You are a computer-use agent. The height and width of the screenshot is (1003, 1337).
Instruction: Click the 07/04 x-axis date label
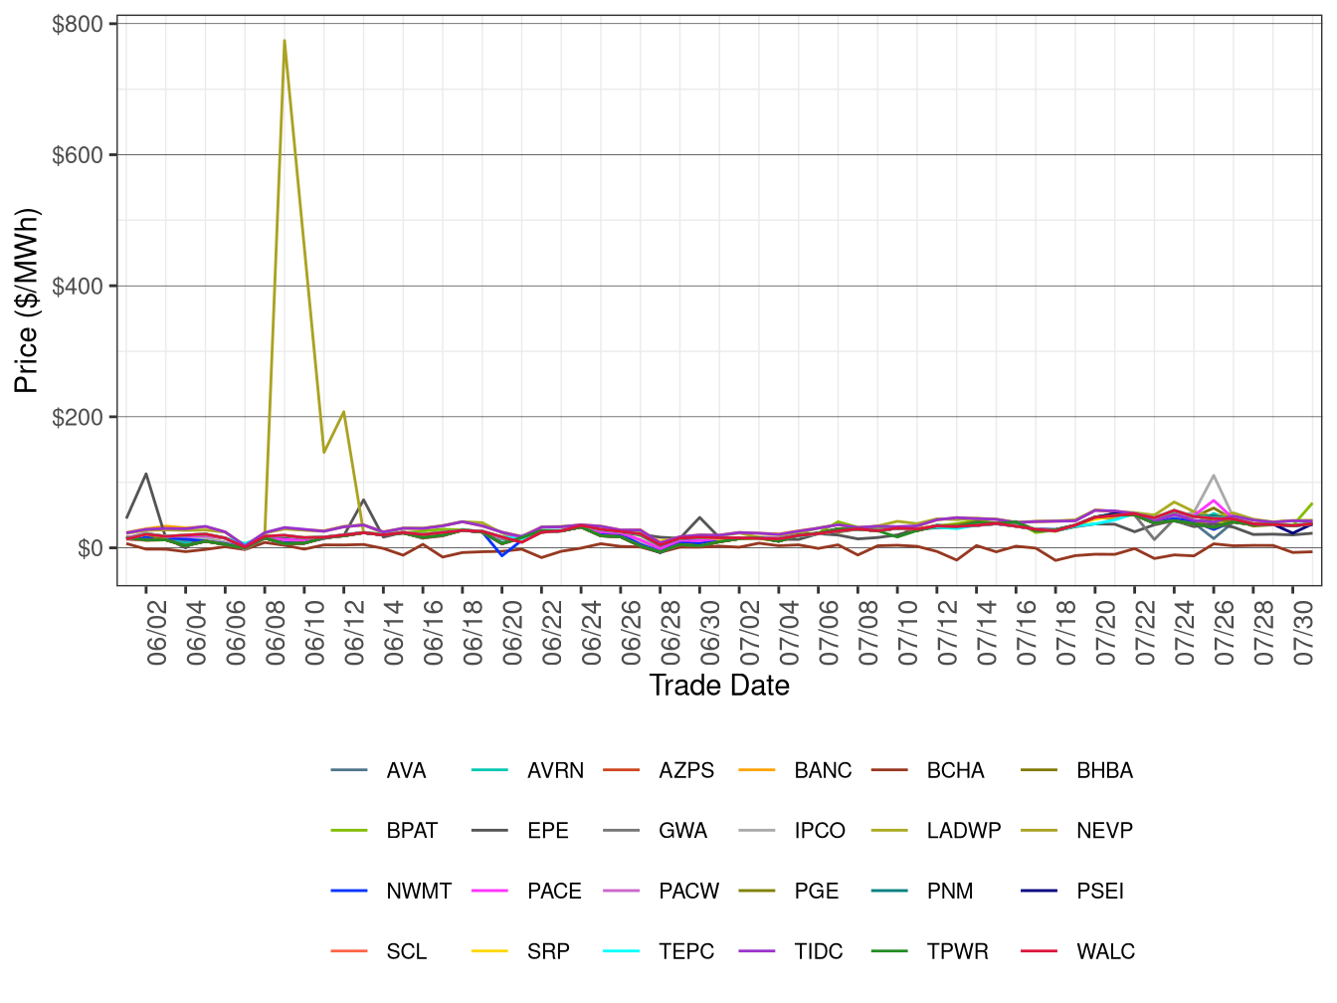pos(790,632)
